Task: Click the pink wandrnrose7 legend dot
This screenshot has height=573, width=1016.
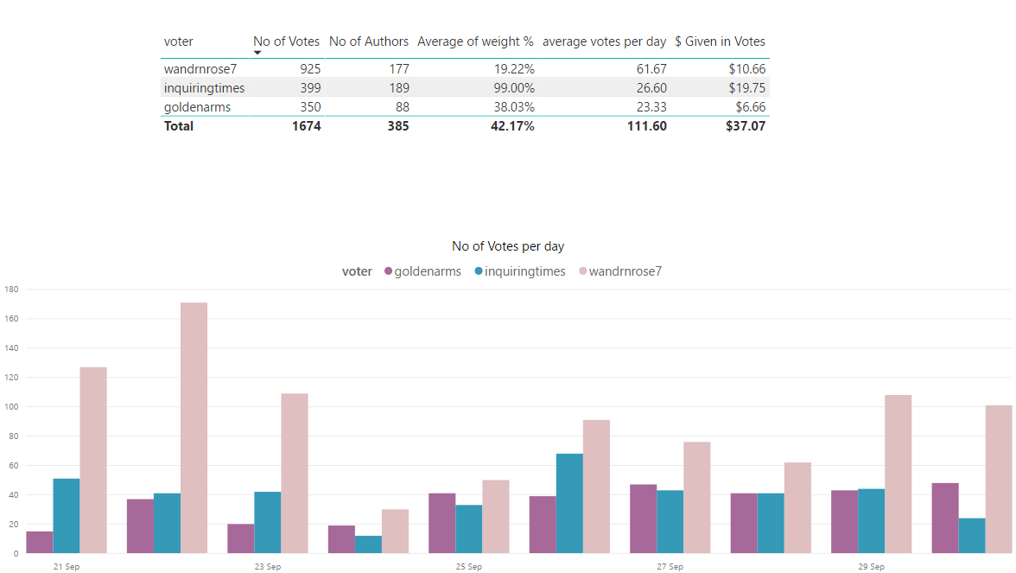Action: (582, 271)
